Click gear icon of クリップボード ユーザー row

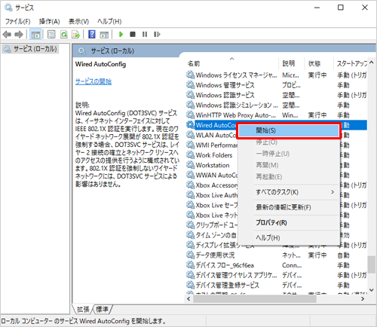point(190,225)
